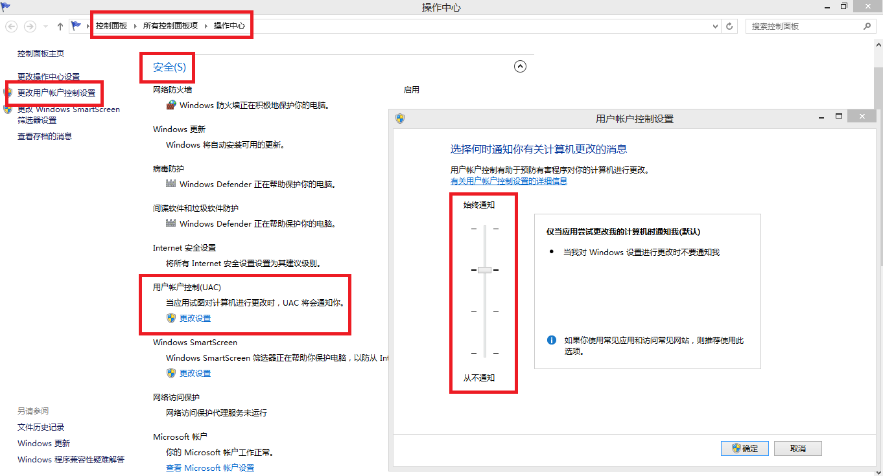Go back with the left arrow button
883x476 pixels.
tap(12, 27)
